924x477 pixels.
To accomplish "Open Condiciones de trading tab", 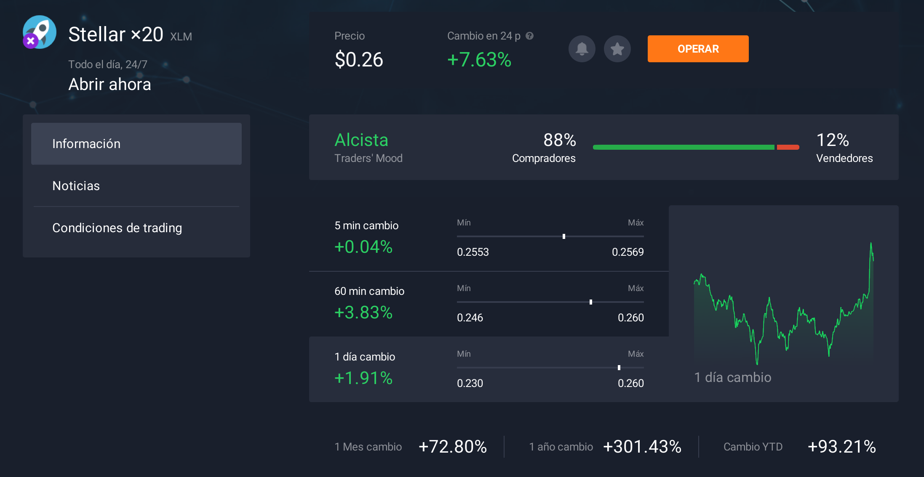I will pos(136,228).
